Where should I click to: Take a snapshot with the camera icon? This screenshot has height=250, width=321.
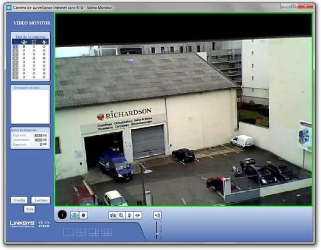(x=113, y=215)
